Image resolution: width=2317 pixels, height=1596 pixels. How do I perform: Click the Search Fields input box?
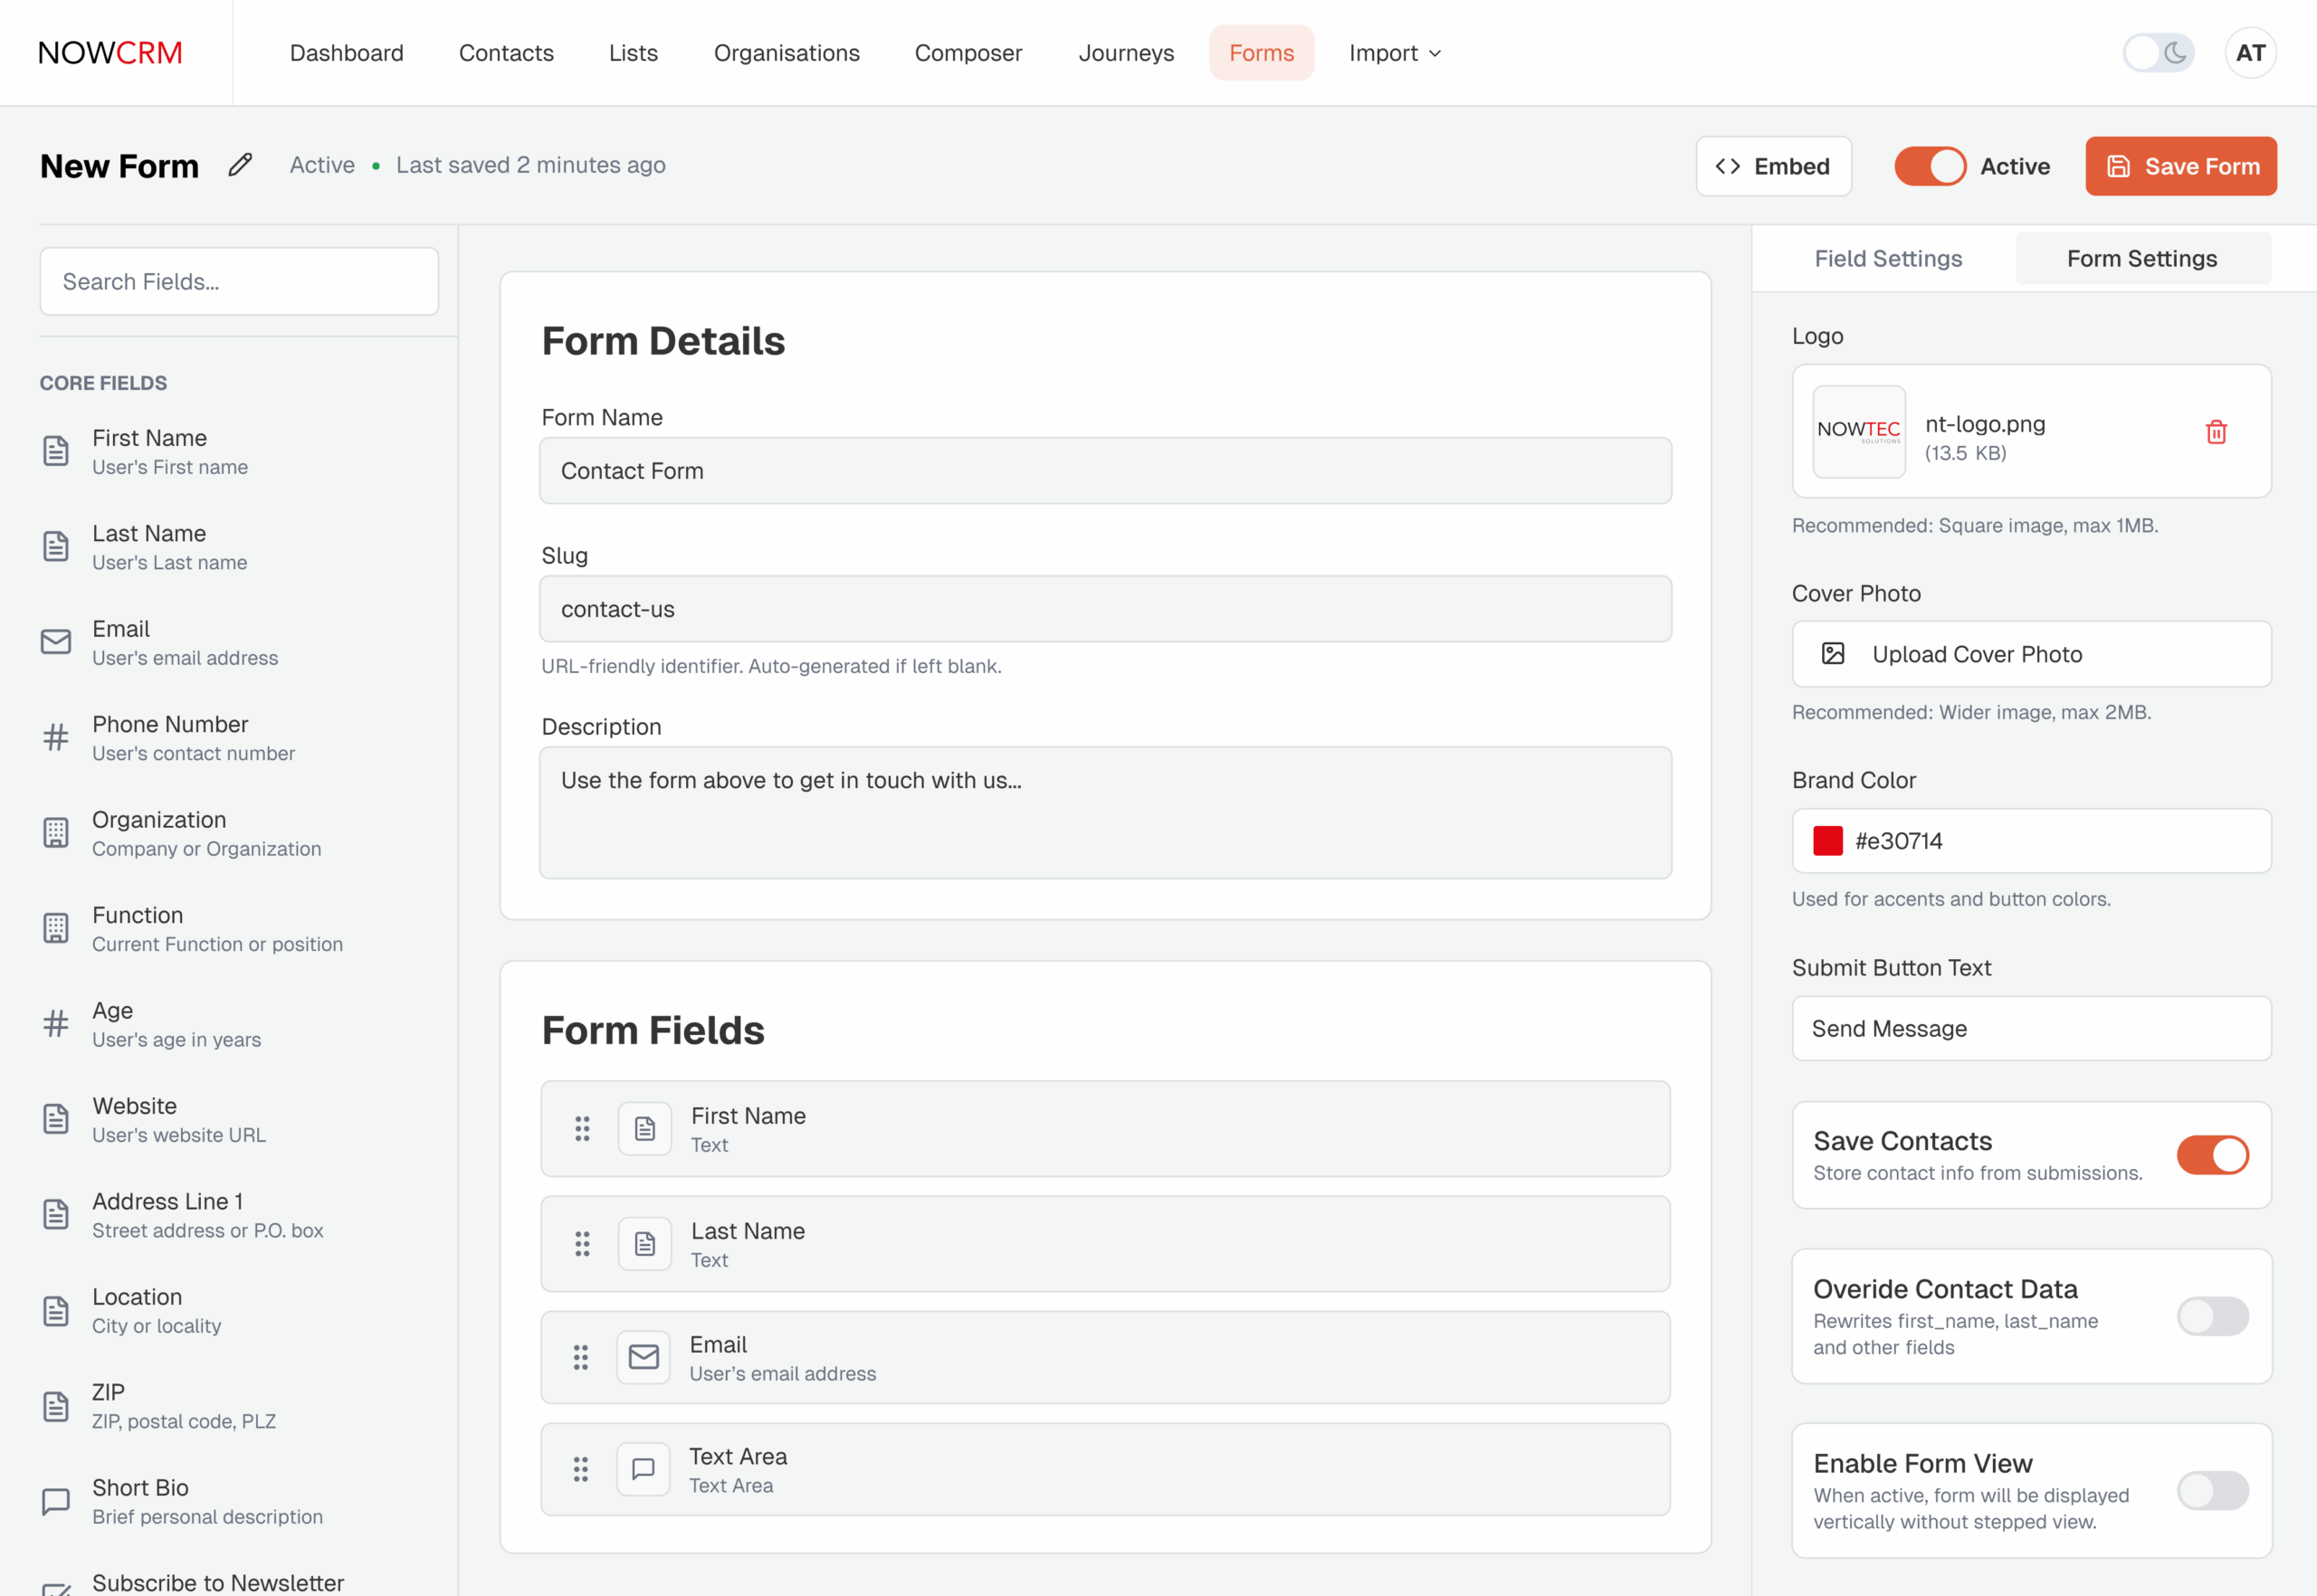(x=239, y=282)
